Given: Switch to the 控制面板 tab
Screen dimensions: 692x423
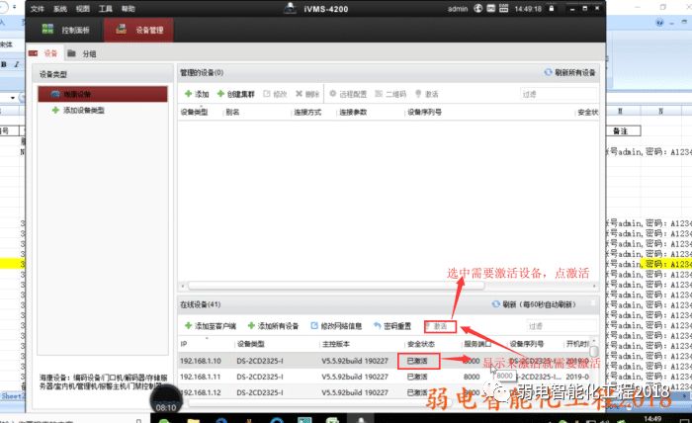Looking at the screenshot, I should tap(65, 30).
